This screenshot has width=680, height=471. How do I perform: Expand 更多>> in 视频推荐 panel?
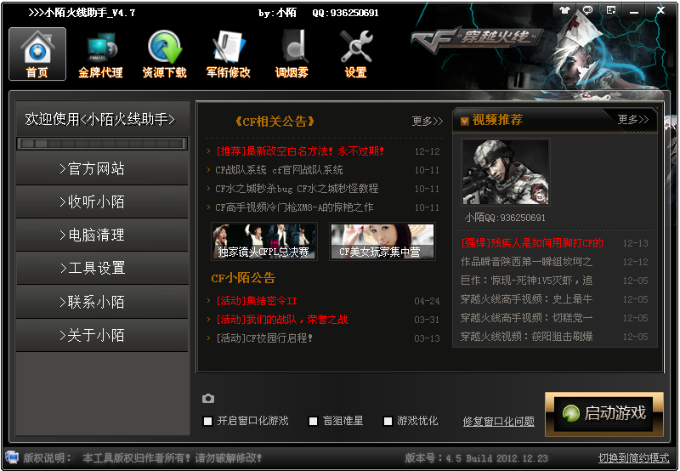pyautogui.click(x=632, y=120)
